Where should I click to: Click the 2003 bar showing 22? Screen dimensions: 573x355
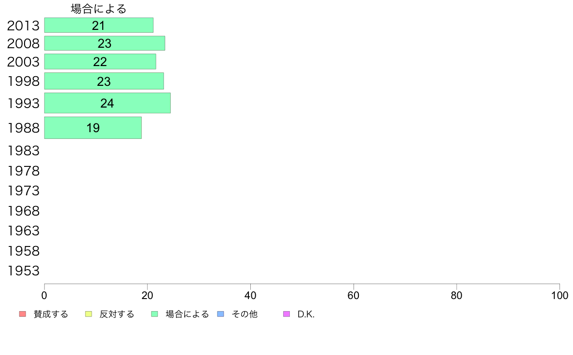100,61
